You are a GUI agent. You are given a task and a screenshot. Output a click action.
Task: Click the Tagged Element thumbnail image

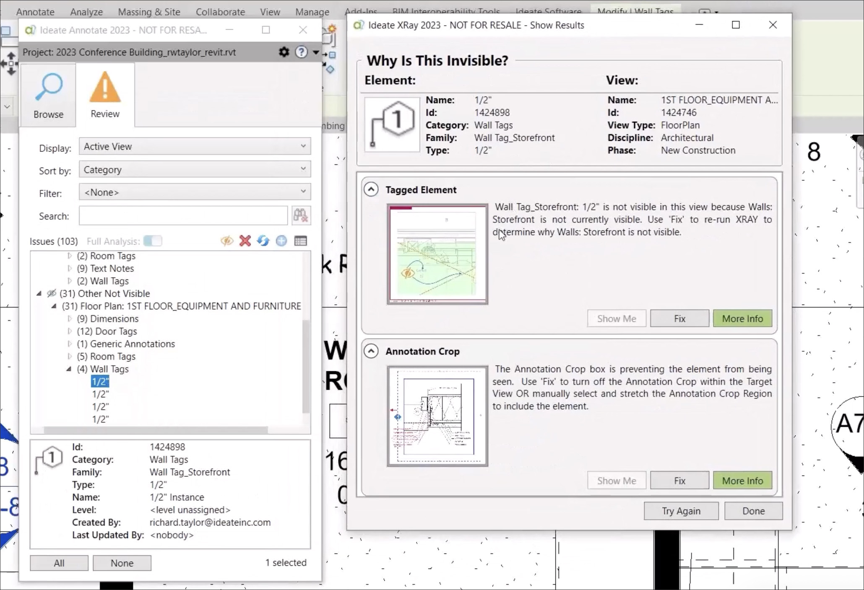(x=437, y=254)
